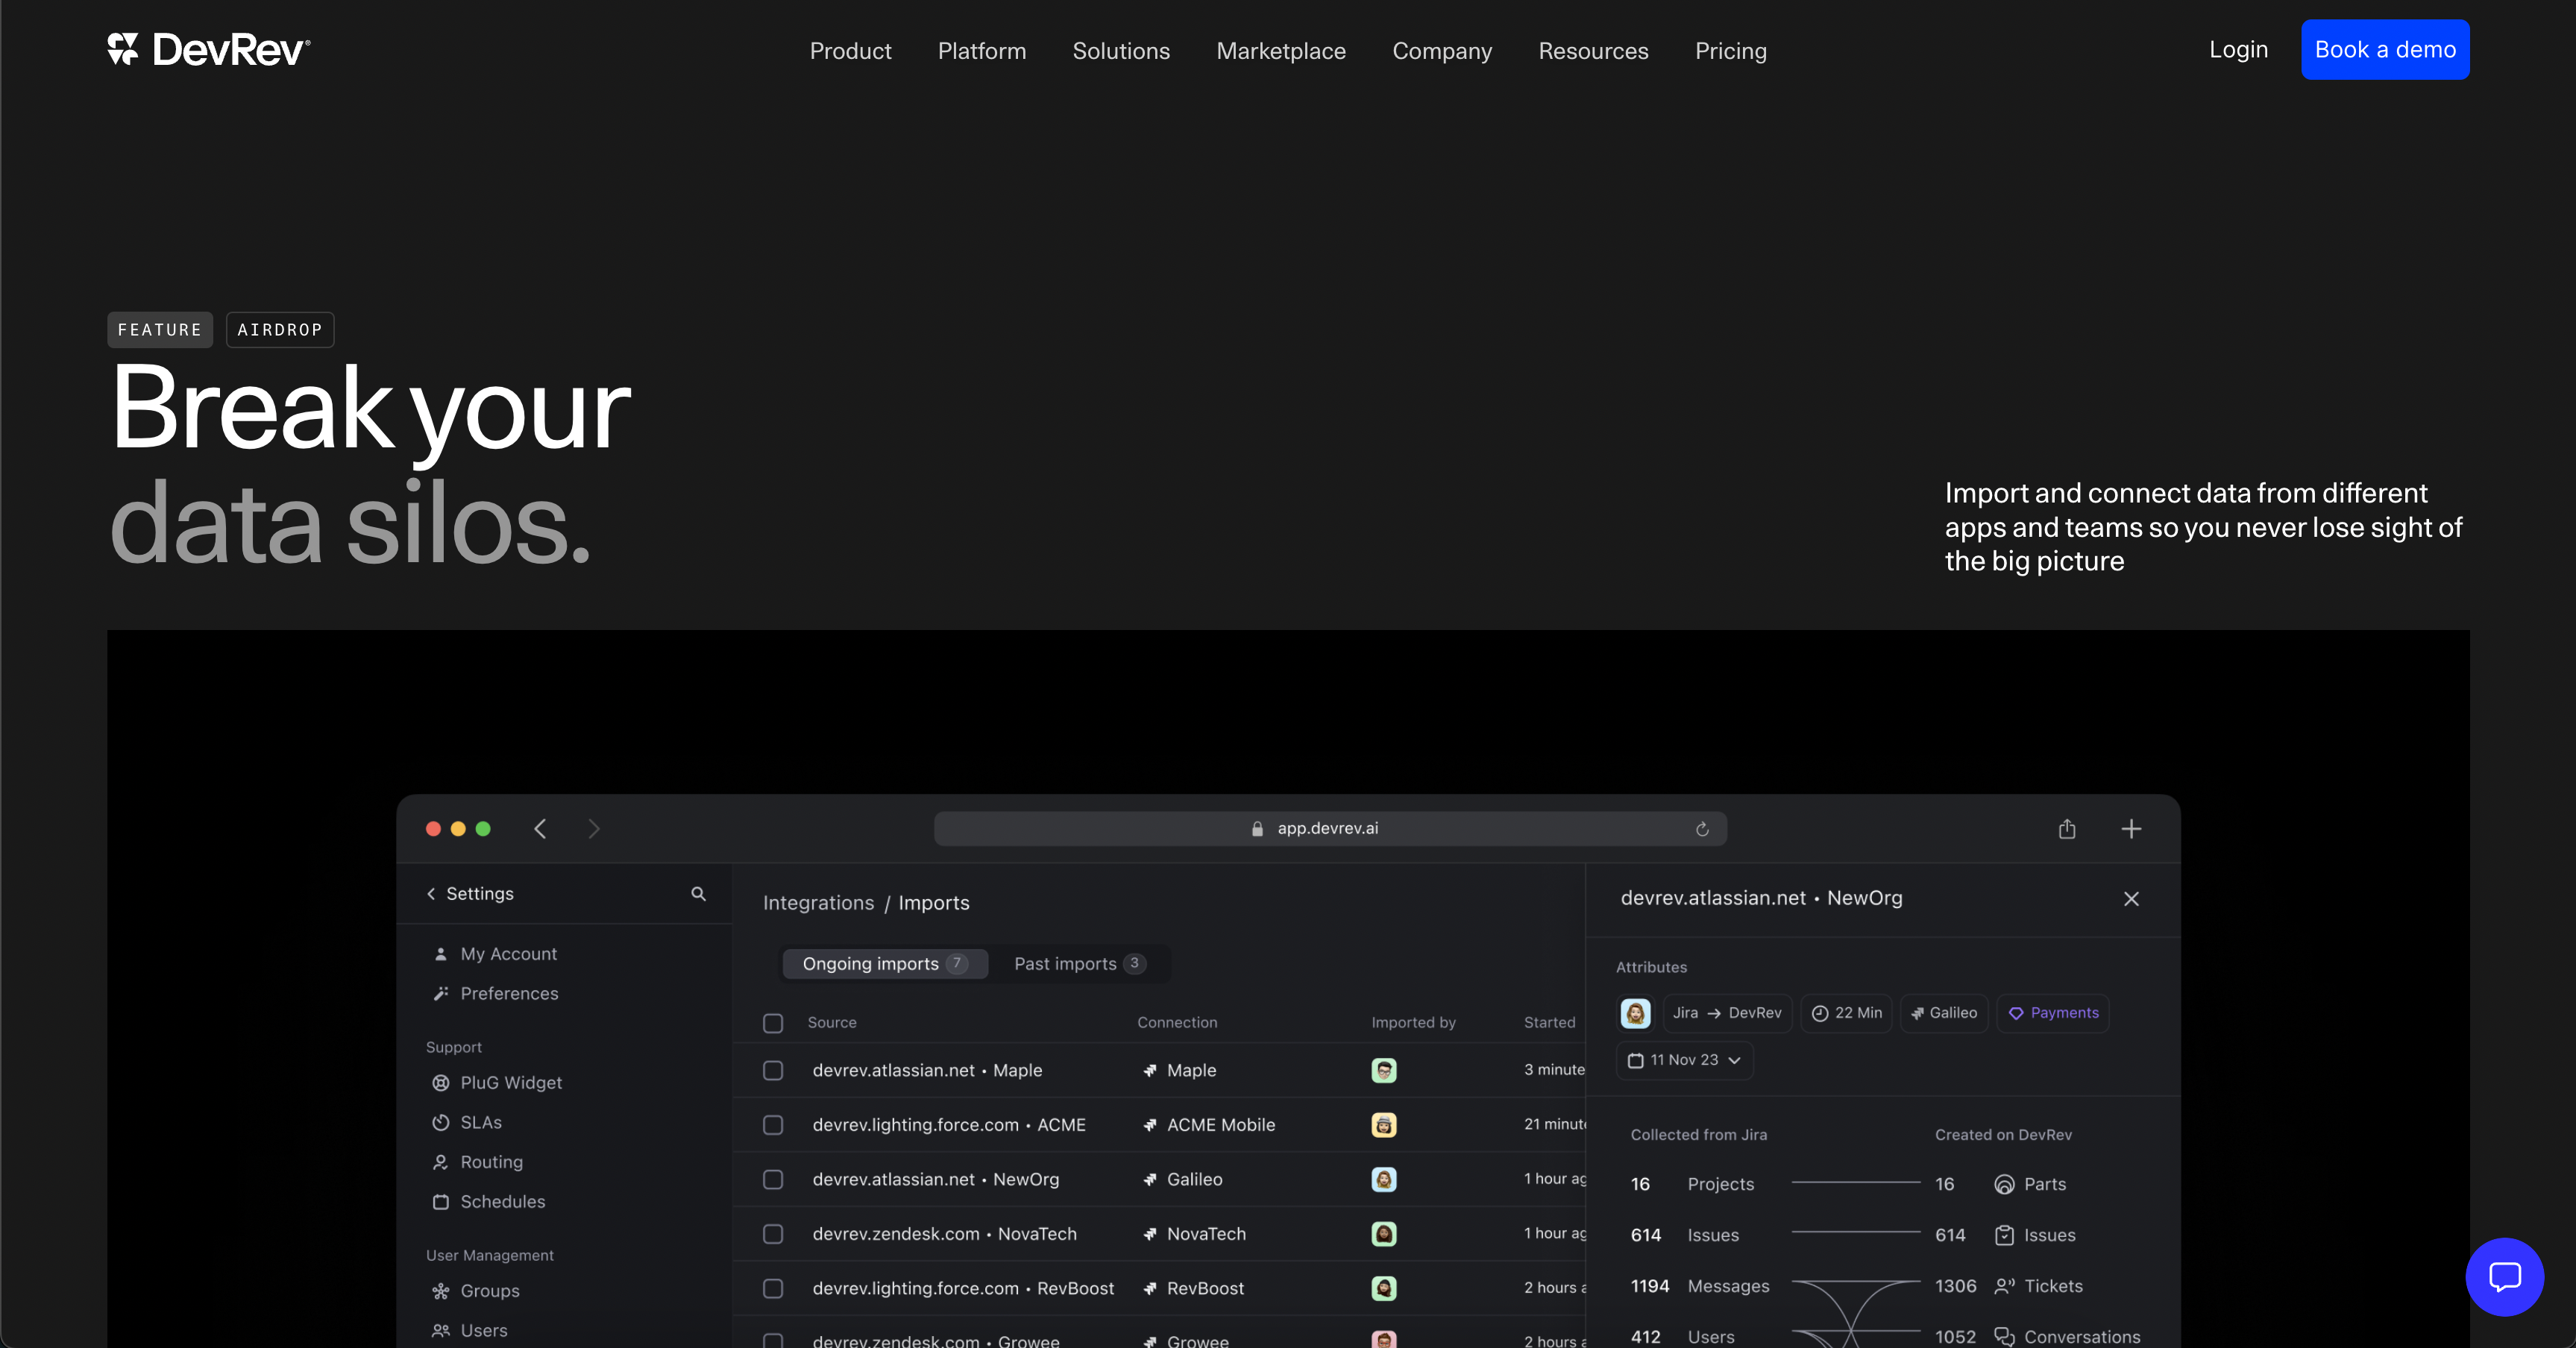Click the FEATURE tag
Image resolution: width=2576 pixels, height=1348 pixels.
pyautogui.click(x=160, y=329)
